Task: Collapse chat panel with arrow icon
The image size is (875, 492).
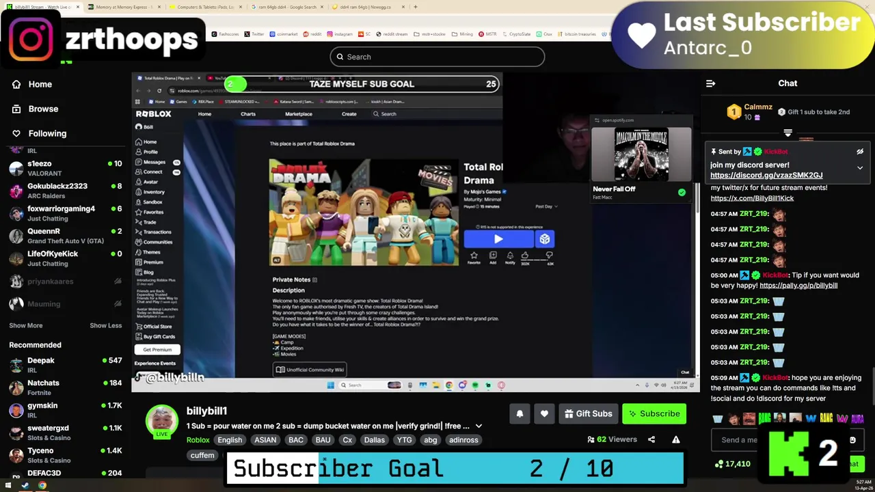Action: [x=710, y=83]
